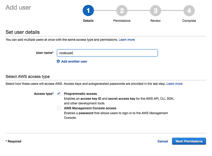Click the AWS Management Console access label
Image resolution: width=212 pixels, height=156 pixels.
click(90, 108)
